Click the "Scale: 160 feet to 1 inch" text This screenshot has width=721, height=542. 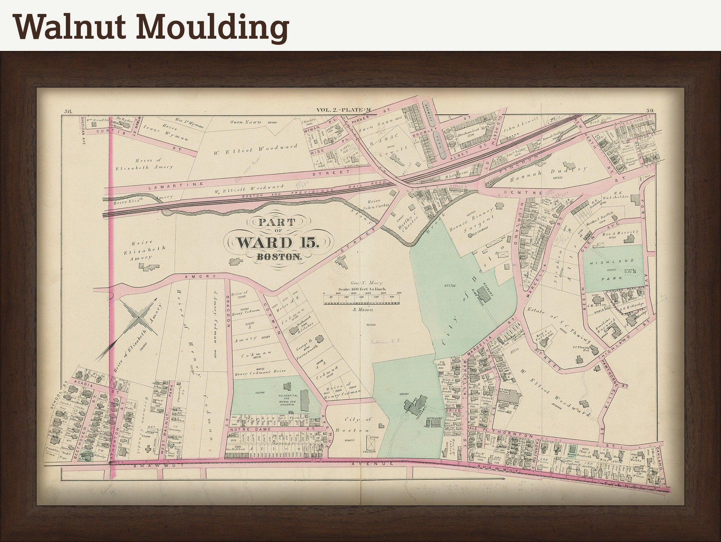point(362,289)
